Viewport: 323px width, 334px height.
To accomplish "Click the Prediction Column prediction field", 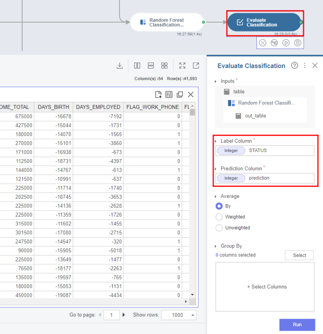I will pos(265,178).
